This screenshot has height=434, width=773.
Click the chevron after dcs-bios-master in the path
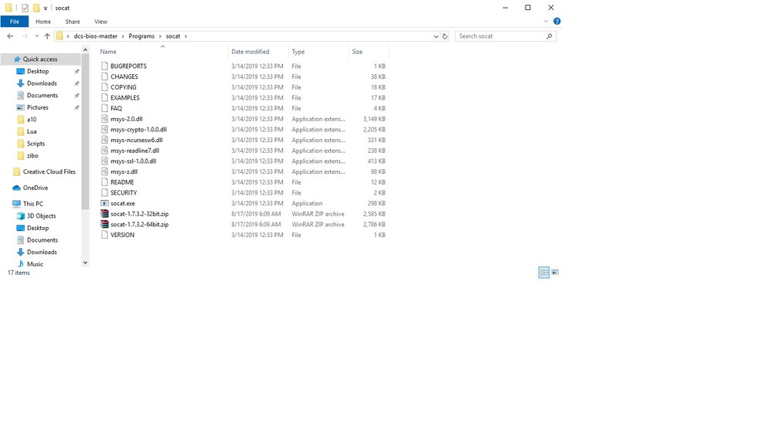[123, 36]
